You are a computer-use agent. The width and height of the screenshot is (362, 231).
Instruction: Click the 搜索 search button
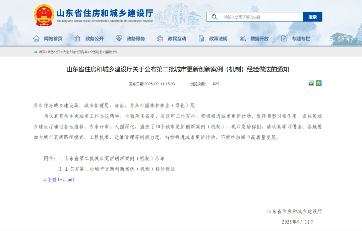click(x=312, y=17)
